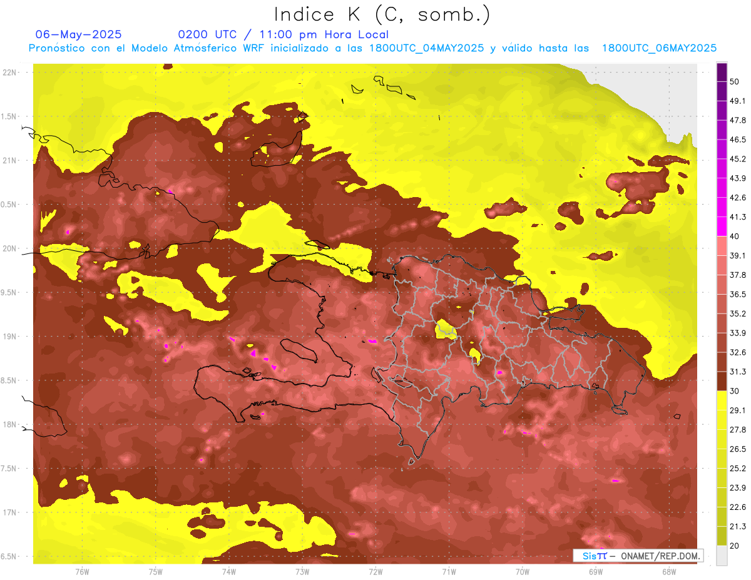
Task: Click longitude label "68W"
Action: click(669, 571)
